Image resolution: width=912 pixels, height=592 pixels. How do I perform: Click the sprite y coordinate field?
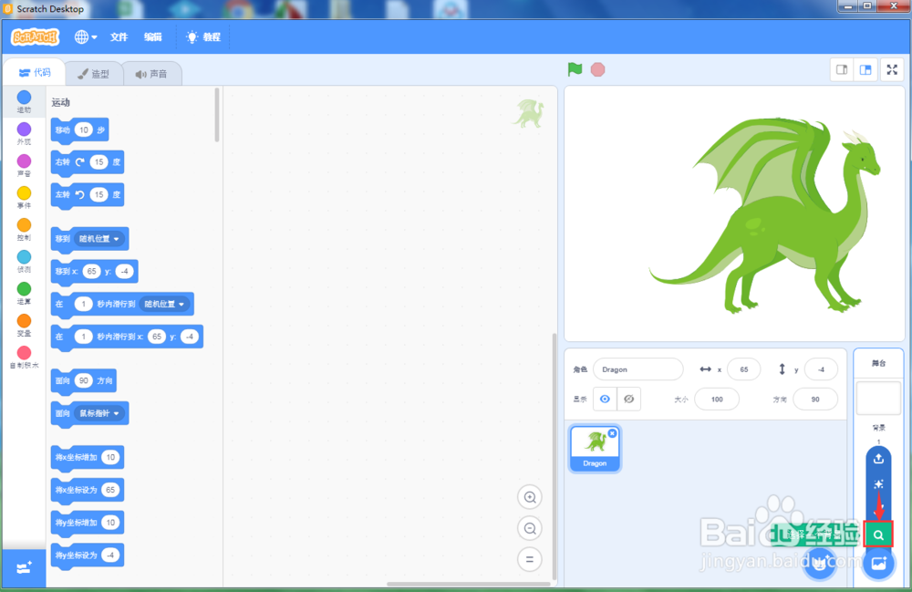coord(821,369)
